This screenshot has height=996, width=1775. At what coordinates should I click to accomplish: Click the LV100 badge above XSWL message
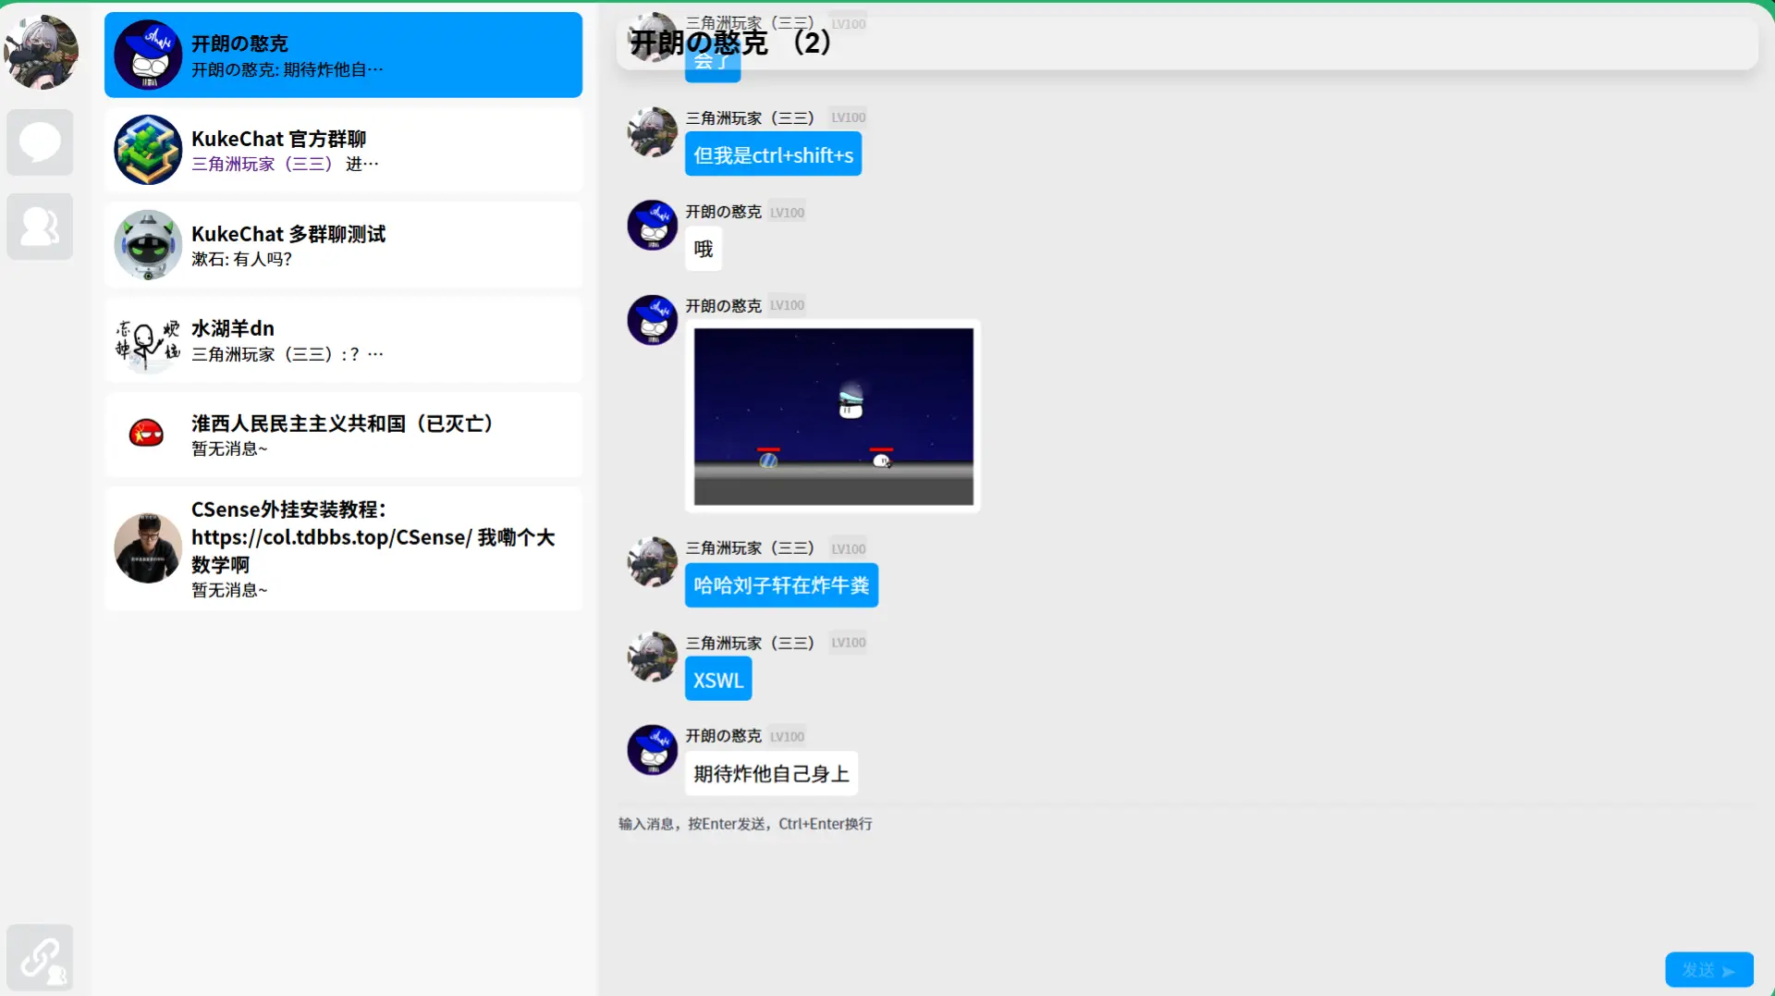coord(848,643)
